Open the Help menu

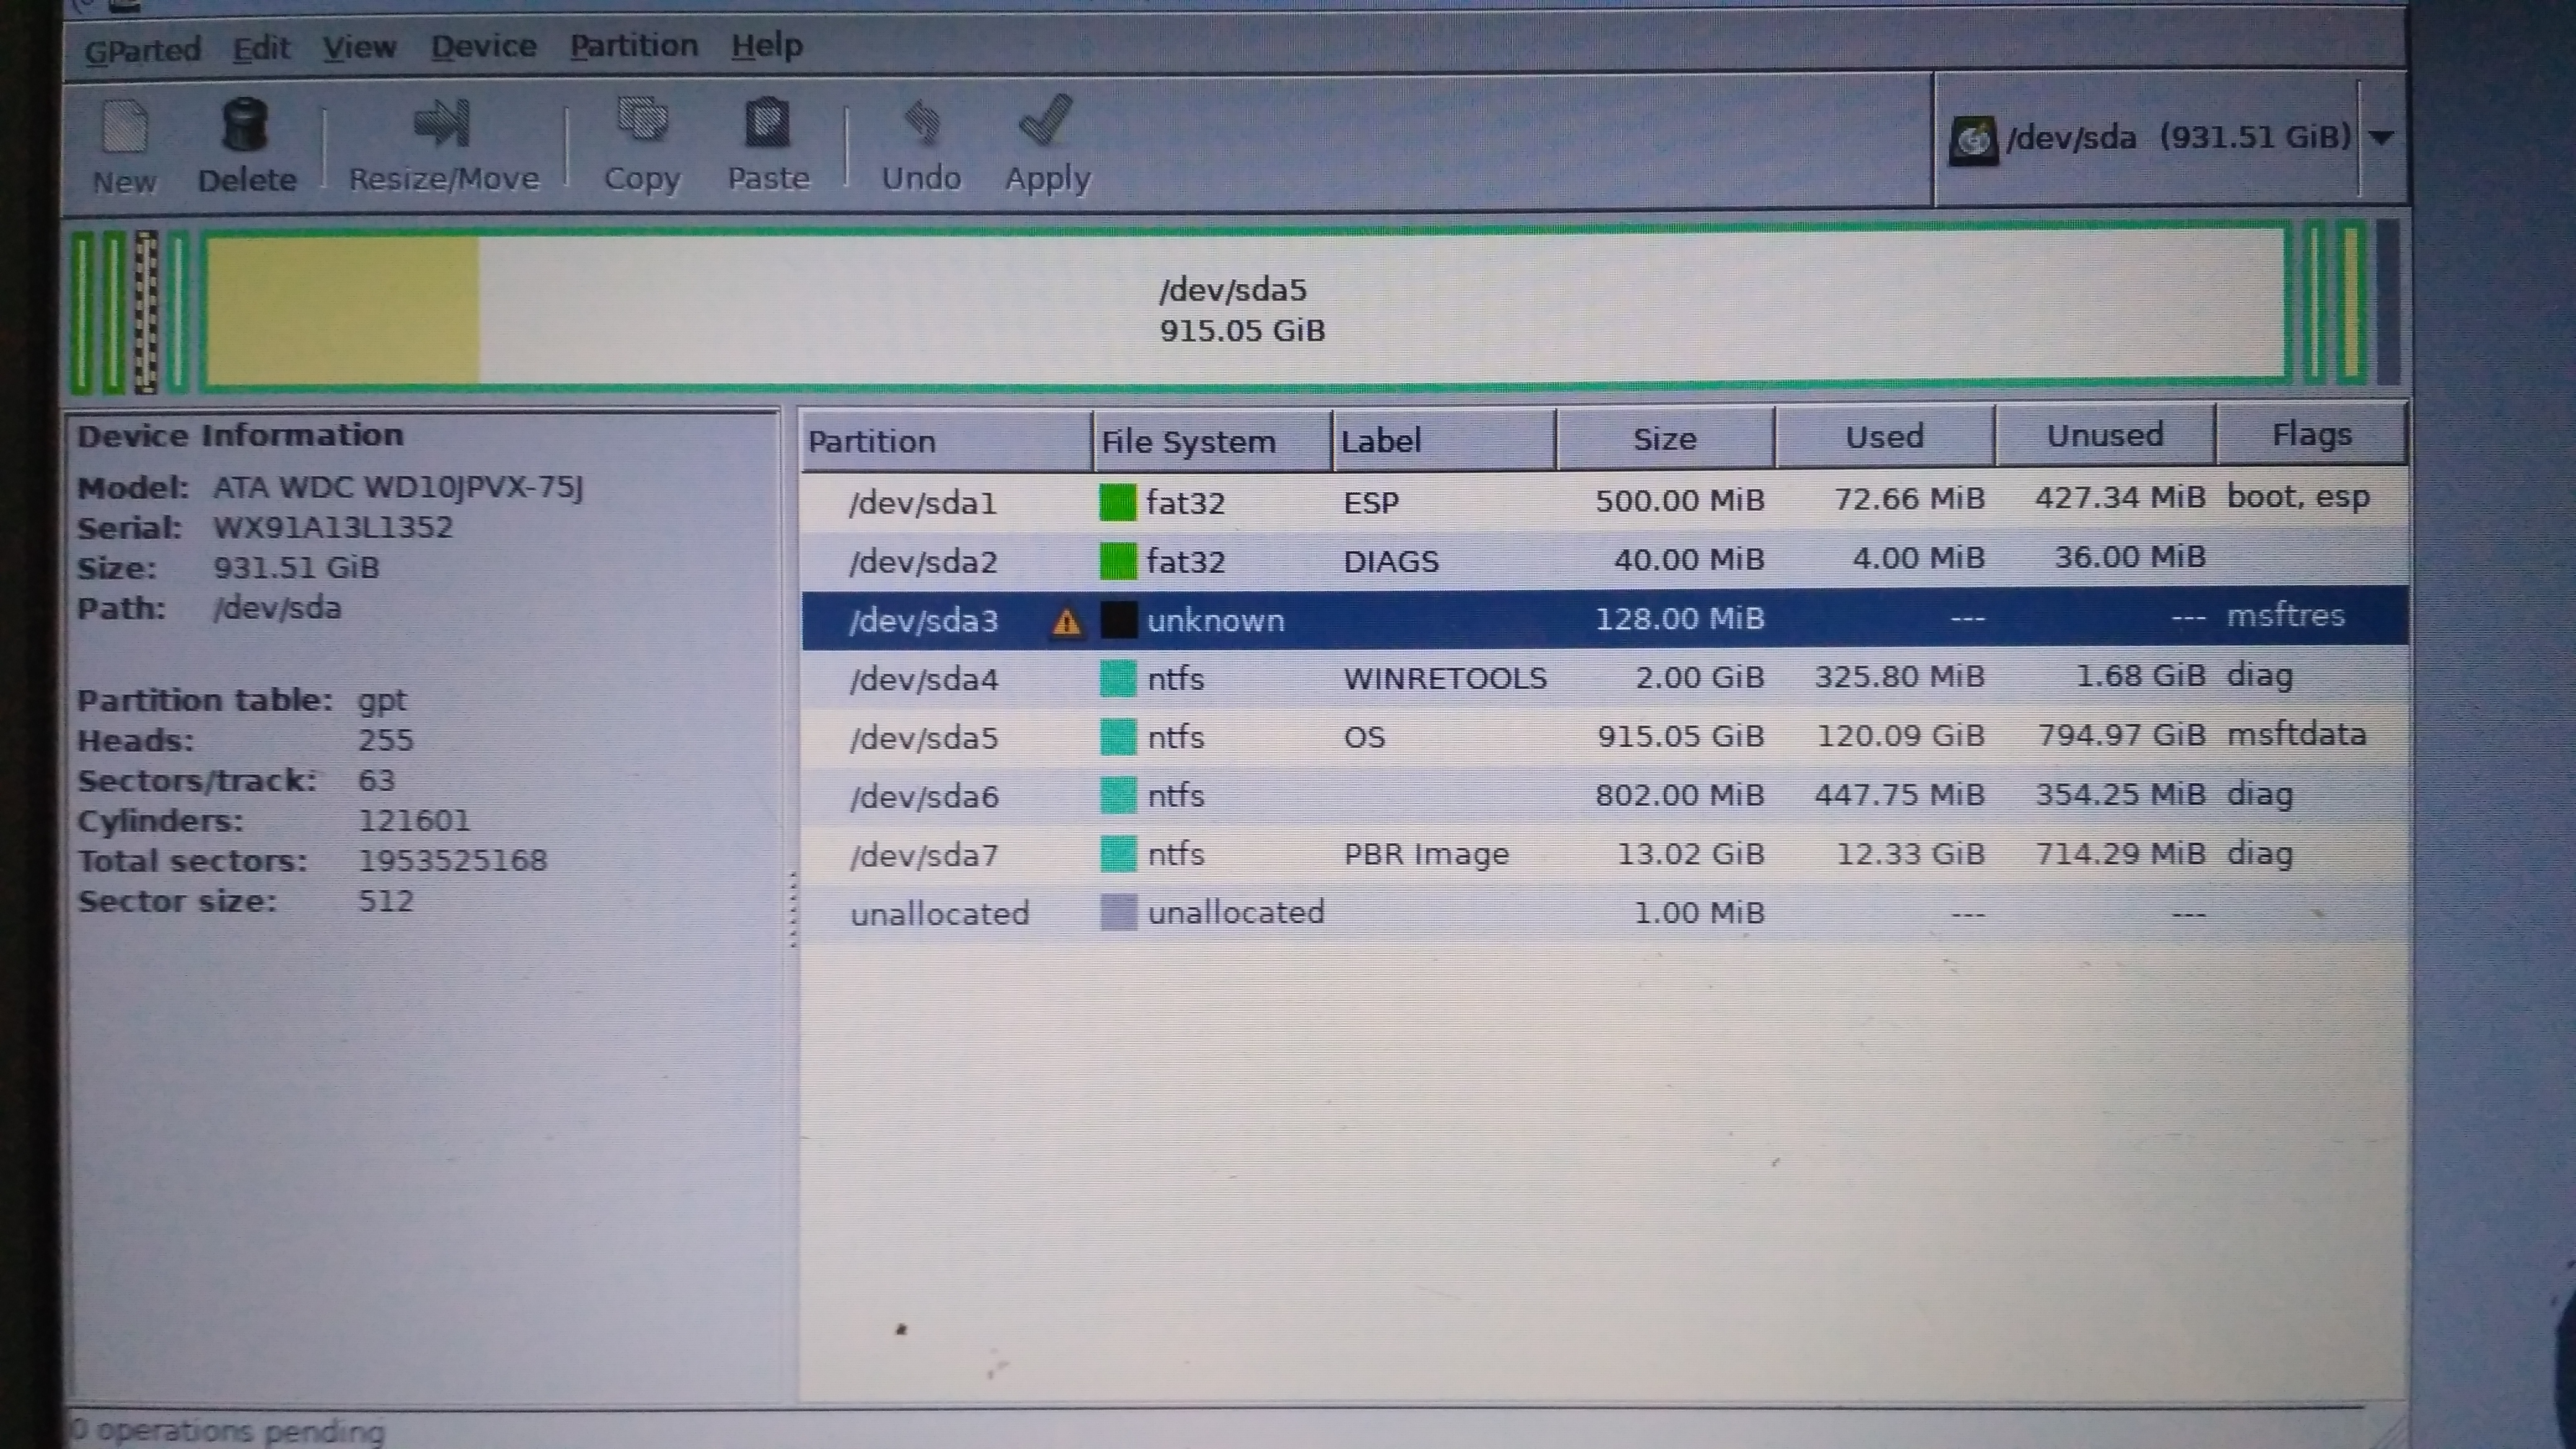click(x=766, y=45)
